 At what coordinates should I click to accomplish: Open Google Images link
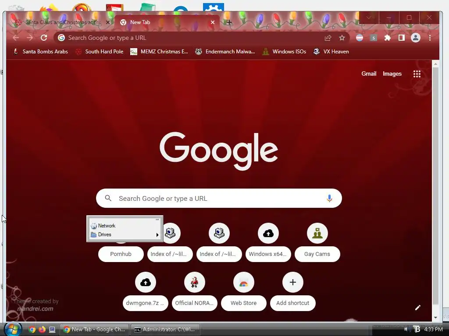click(392, 73)
